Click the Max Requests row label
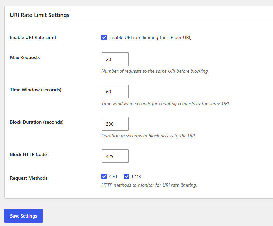Screen dimensions: 273x226 [25, 58]
